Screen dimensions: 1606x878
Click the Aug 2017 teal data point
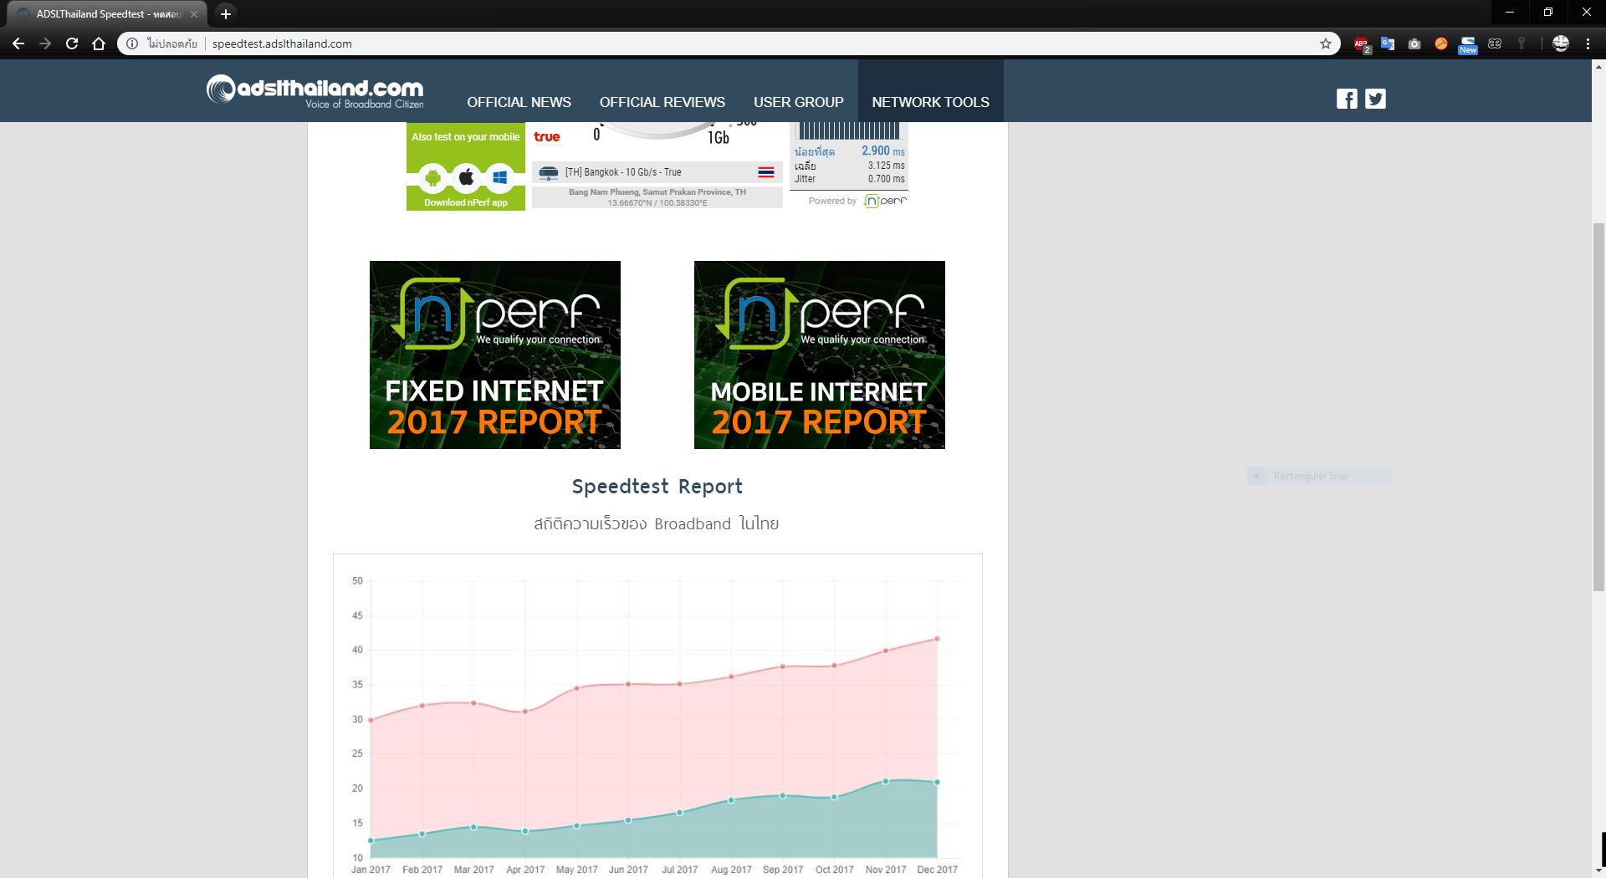tap(731, 800)
